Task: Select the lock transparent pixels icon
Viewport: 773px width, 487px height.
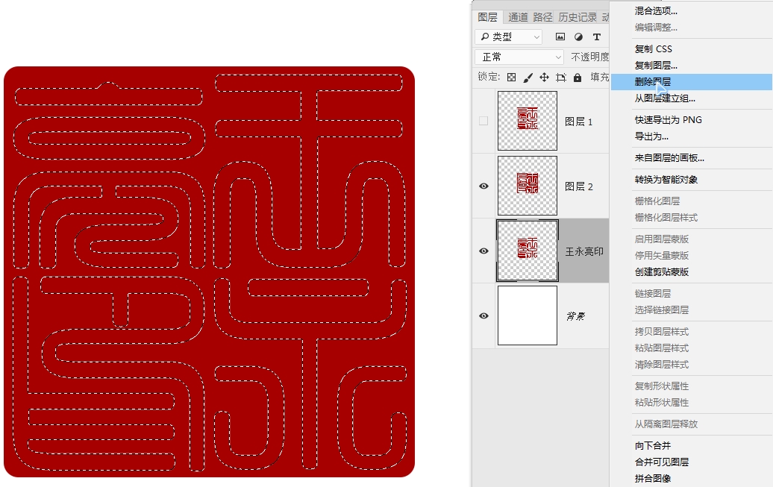Action: click(x=512, y=78)
